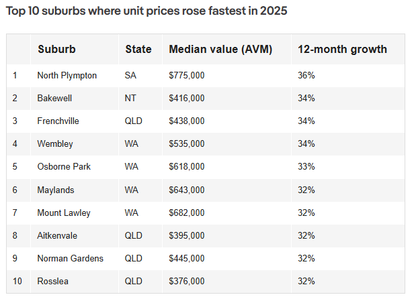Click the 36% growth figure
The image size is (414, 297).
306,75
